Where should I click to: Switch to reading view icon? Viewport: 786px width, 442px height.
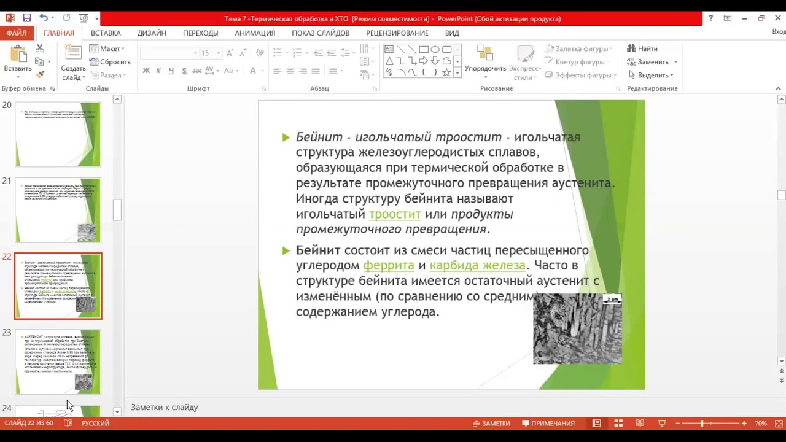(x=640, y=424)
